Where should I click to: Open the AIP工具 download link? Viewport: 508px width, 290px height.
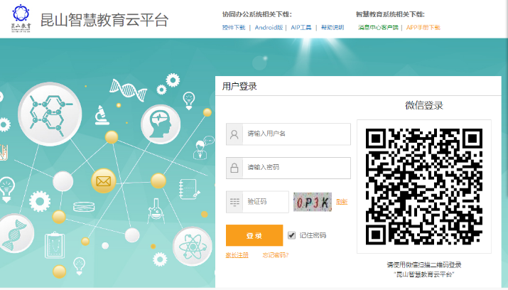[x=301, y=28]
